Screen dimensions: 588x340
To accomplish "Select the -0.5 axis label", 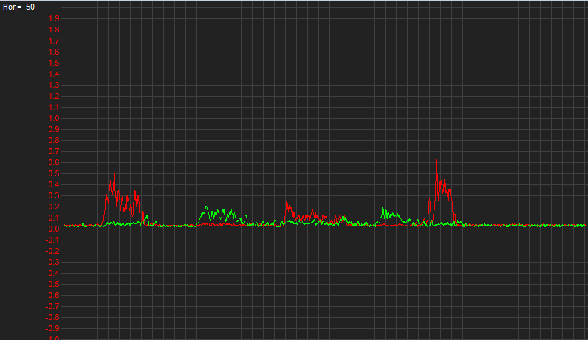I will pos(54,284).
